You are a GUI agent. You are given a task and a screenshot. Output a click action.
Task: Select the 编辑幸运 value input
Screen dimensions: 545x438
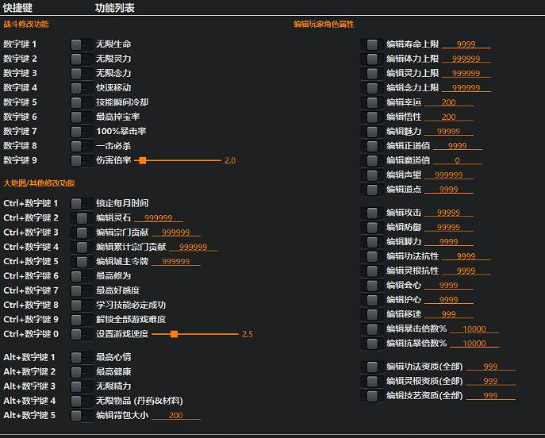coord(448,102)
